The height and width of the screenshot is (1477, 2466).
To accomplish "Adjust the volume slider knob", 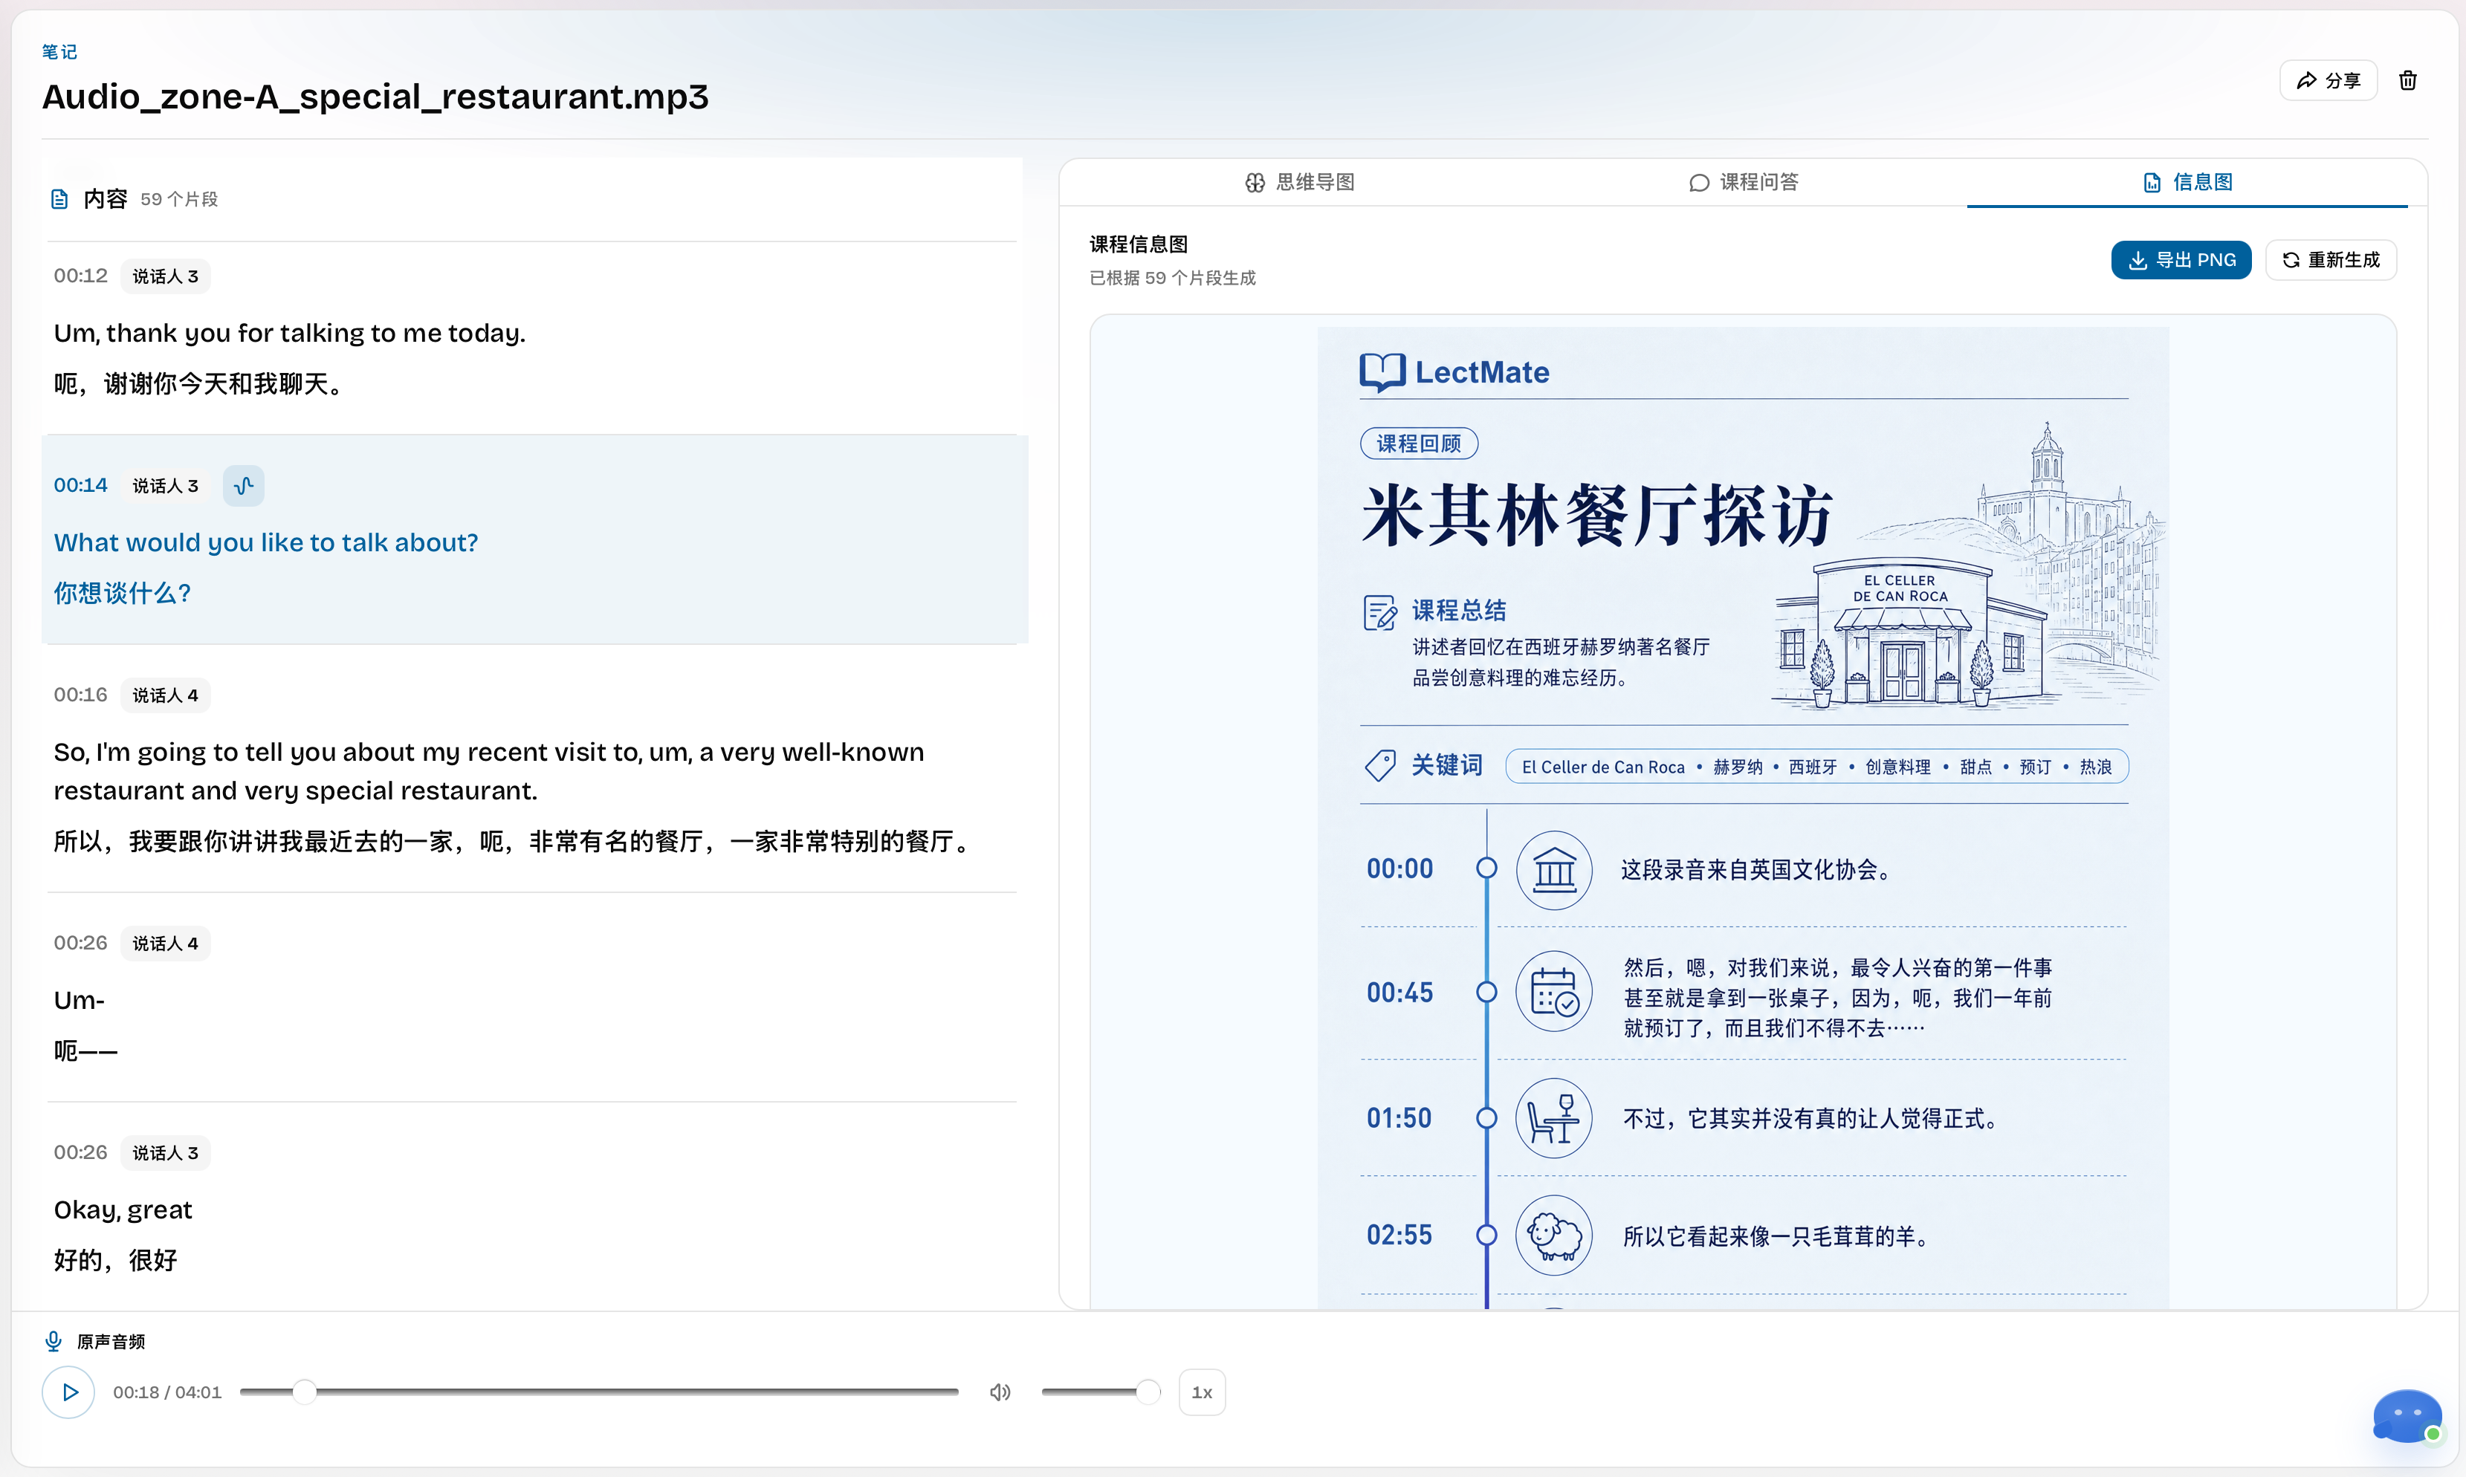I will [x=1148, y=1392].
